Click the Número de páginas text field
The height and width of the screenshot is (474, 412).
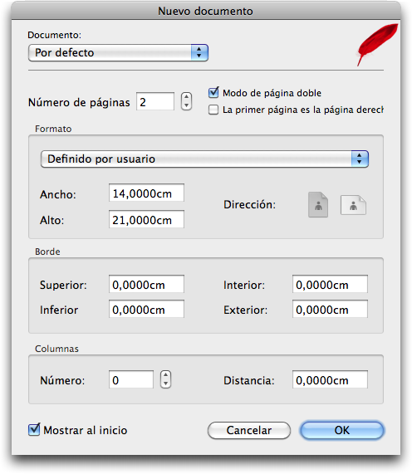(x=155, y=101)
